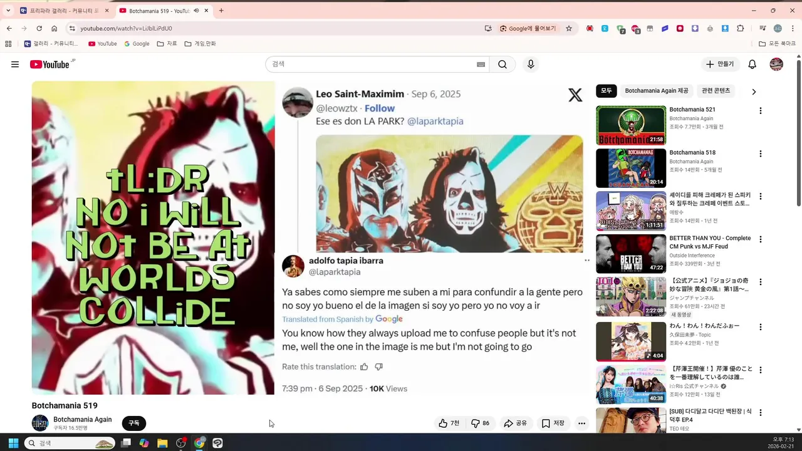The height and width of the screenshot is (451, 802).
Task: Open the tab search dropdown arrow
Action: [8, 11]
